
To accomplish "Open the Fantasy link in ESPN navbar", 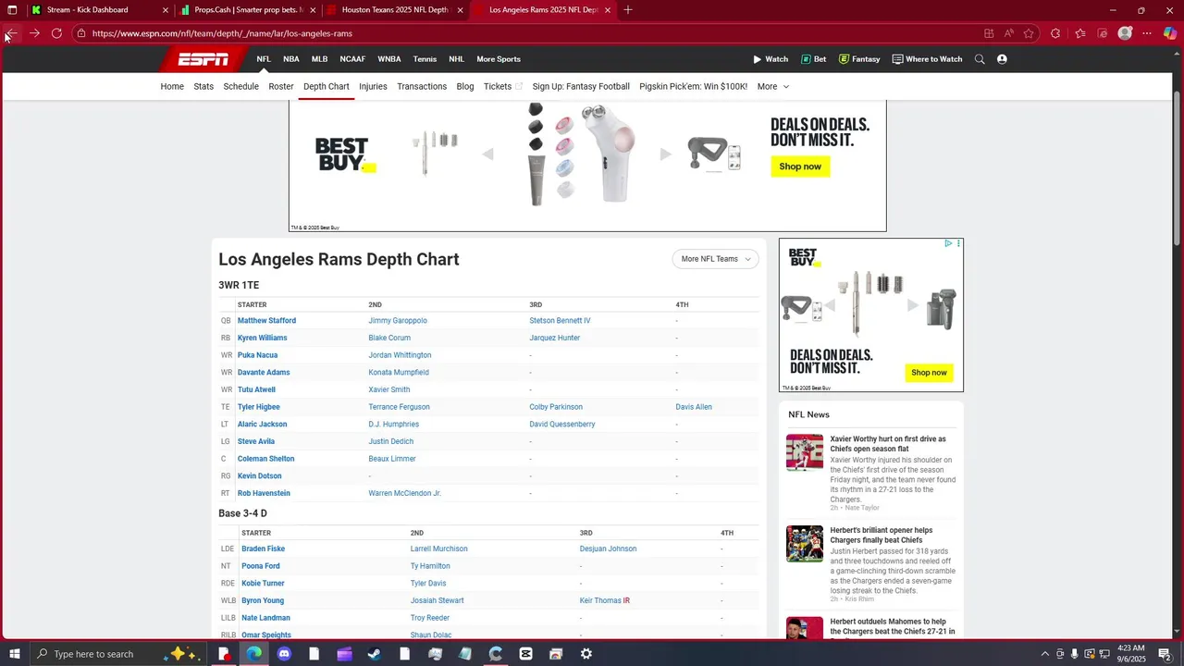I will click(x=859, y=59).
